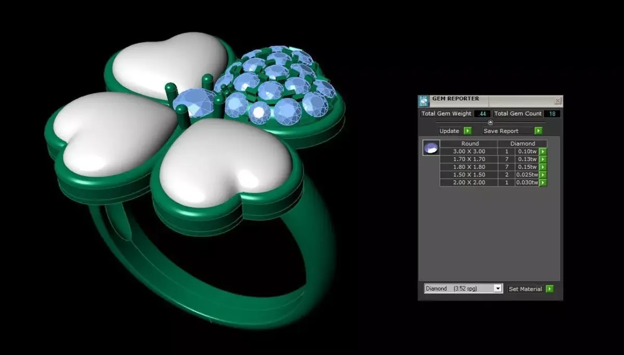Click the Update button
The height and width of the screenshot is (355, 624).
450,131
